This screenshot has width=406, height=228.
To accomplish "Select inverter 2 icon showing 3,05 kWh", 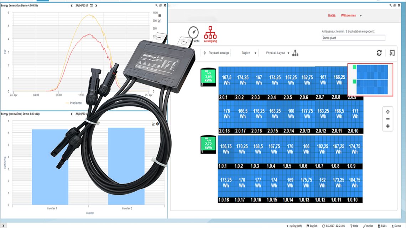I will point(208,77).
